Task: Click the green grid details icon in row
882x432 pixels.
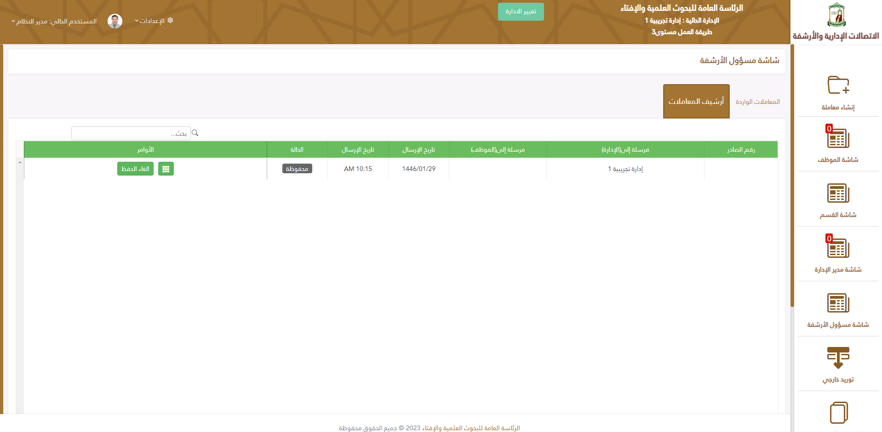Action: (166, 169)
